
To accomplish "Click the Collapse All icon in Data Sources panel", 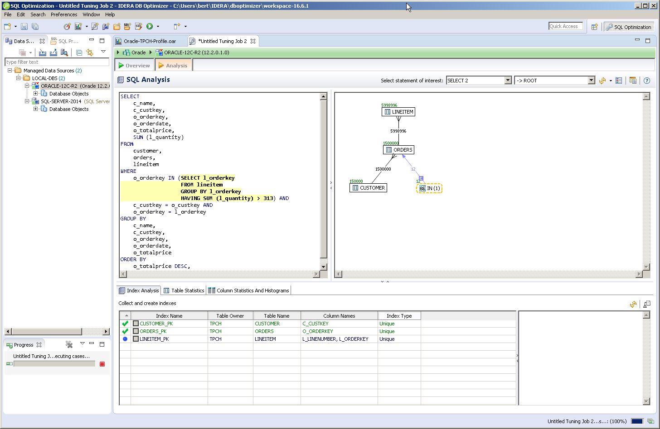I will pos(79,52).
